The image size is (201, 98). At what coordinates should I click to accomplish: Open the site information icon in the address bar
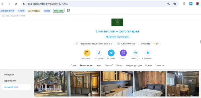click(x=24, y=4)
